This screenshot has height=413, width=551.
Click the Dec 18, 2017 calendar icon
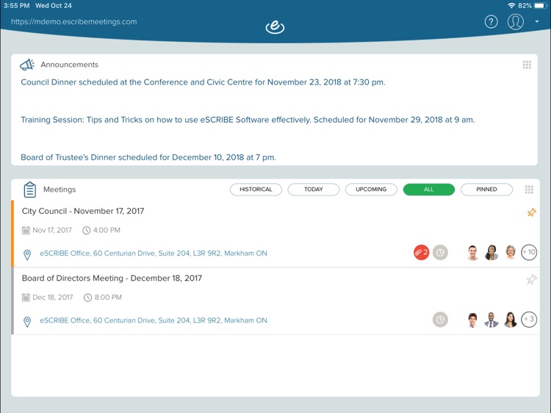26,298
